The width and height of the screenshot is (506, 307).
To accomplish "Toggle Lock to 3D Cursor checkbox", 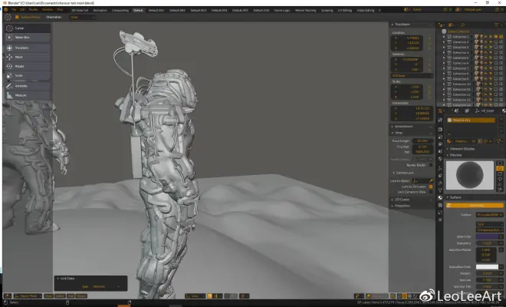I will 431,187.
